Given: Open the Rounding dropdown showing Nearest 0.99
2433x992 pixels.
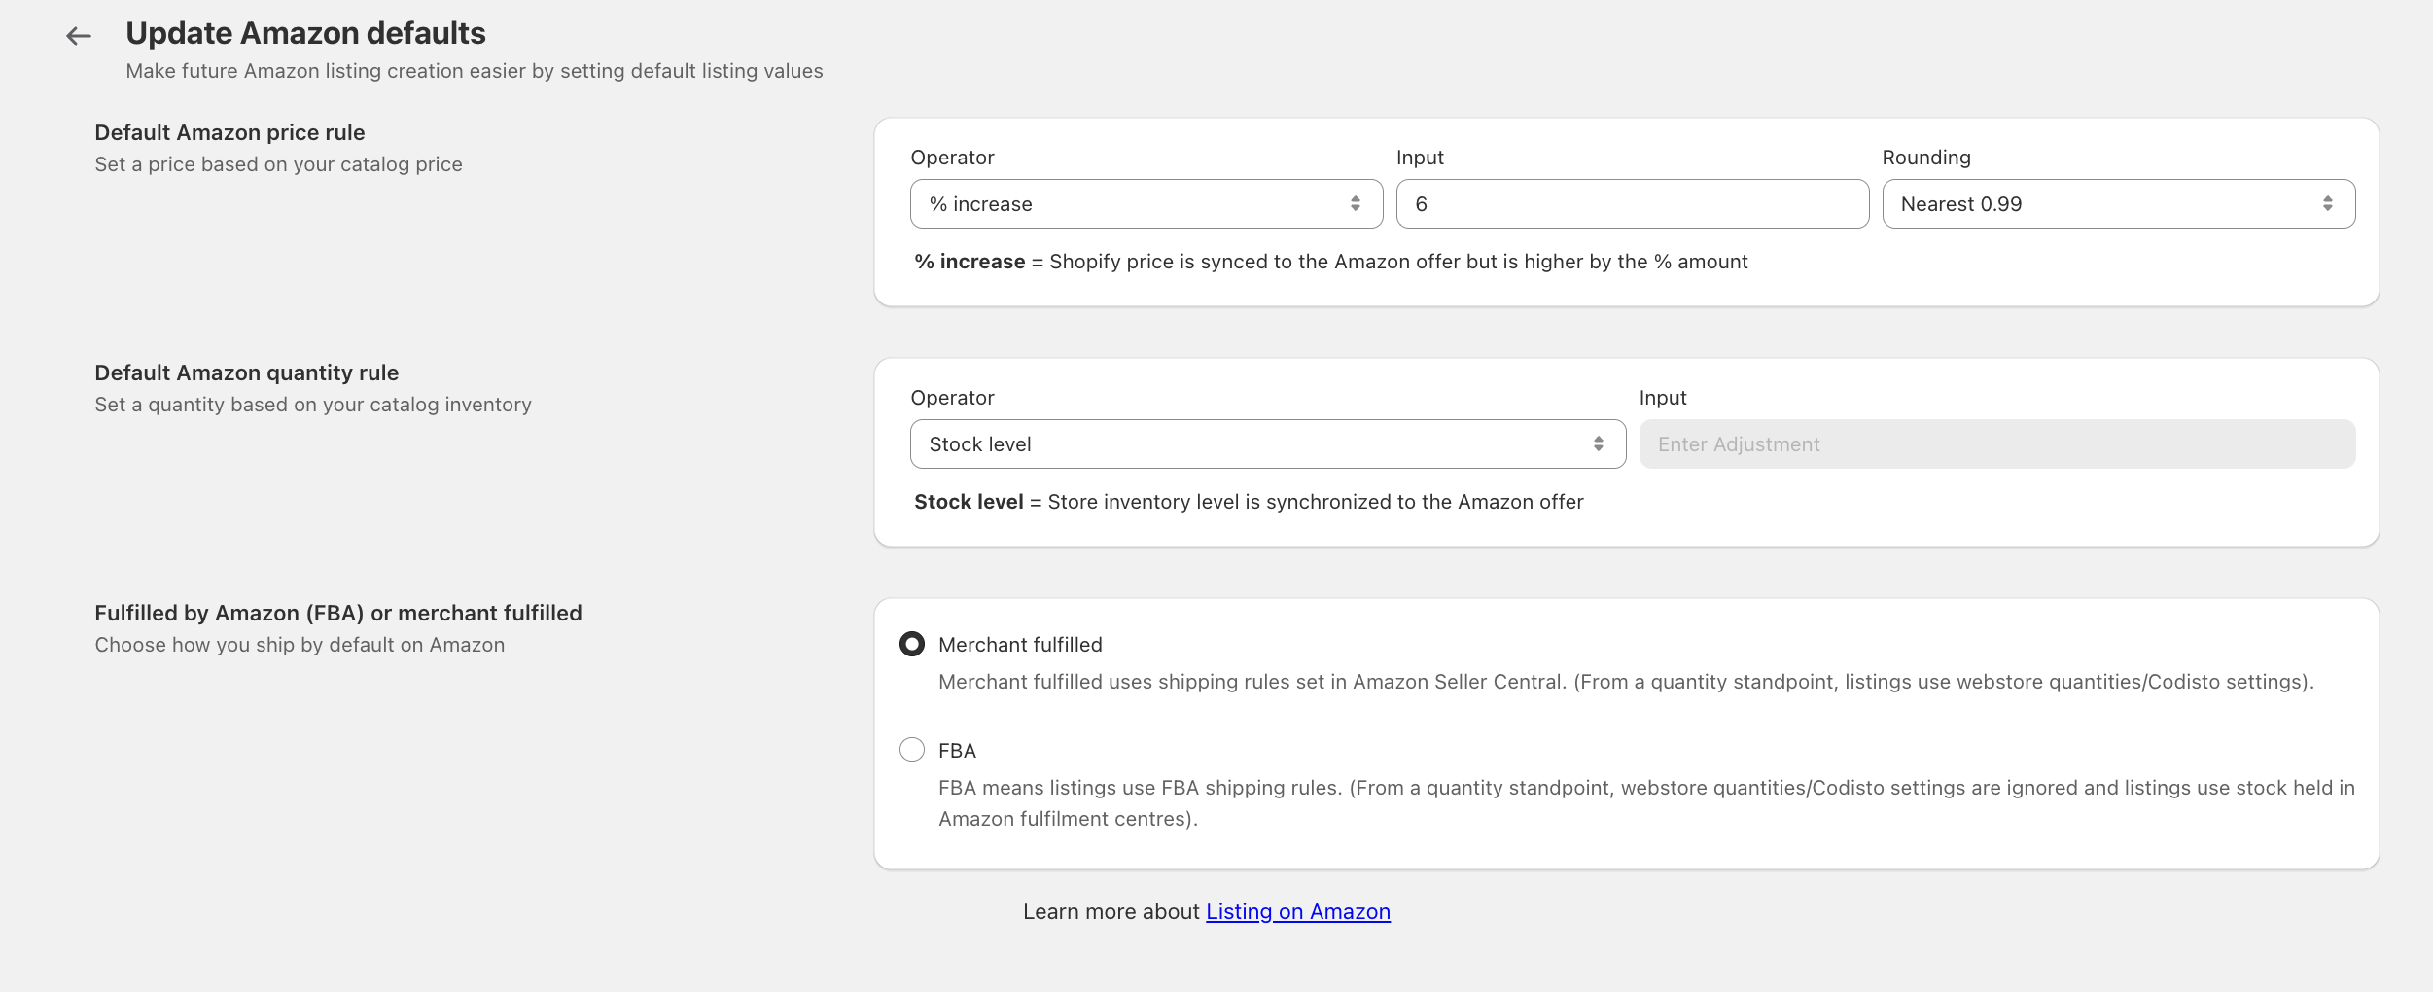Looking at the screenshot, I should [2118, 203].
